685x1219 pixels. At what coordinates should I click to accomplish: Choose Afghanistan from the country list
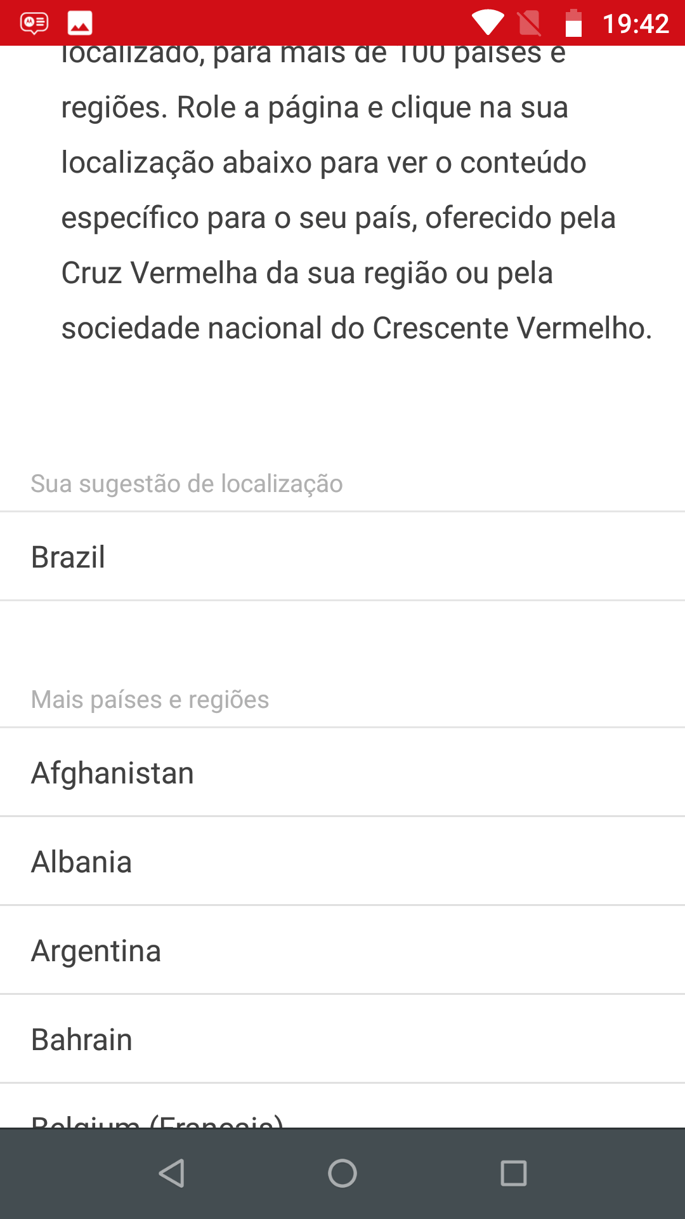click(x=342, y=773)
